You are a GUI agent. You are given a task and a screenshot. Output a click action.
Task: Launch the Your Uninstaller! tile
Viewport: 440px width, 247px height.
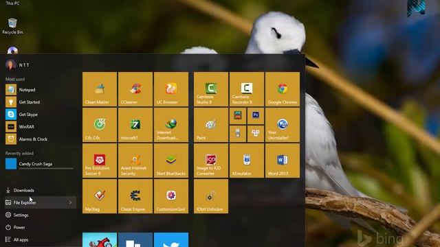pyautogui.click(x=283, y=125)
